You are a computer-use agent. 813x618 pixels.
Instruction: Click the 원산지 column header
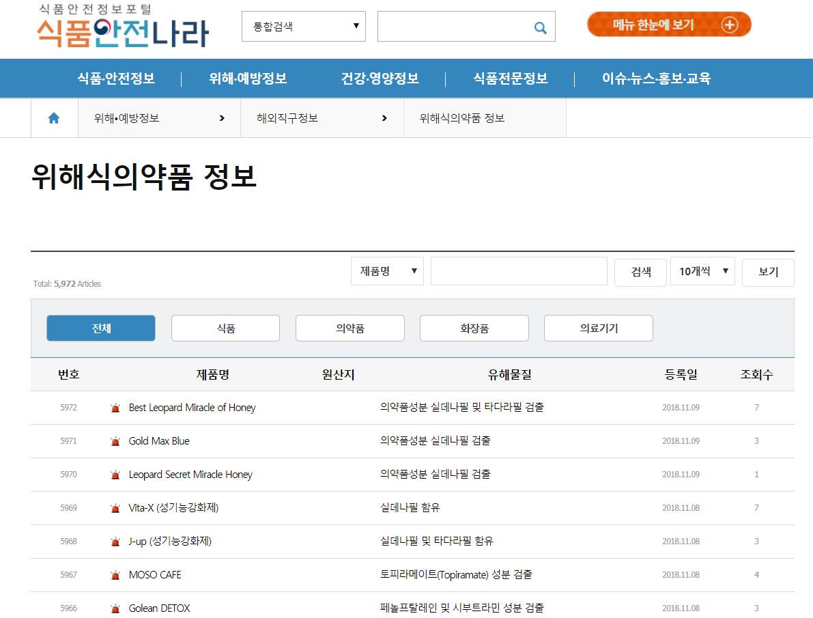coord(338,375)
